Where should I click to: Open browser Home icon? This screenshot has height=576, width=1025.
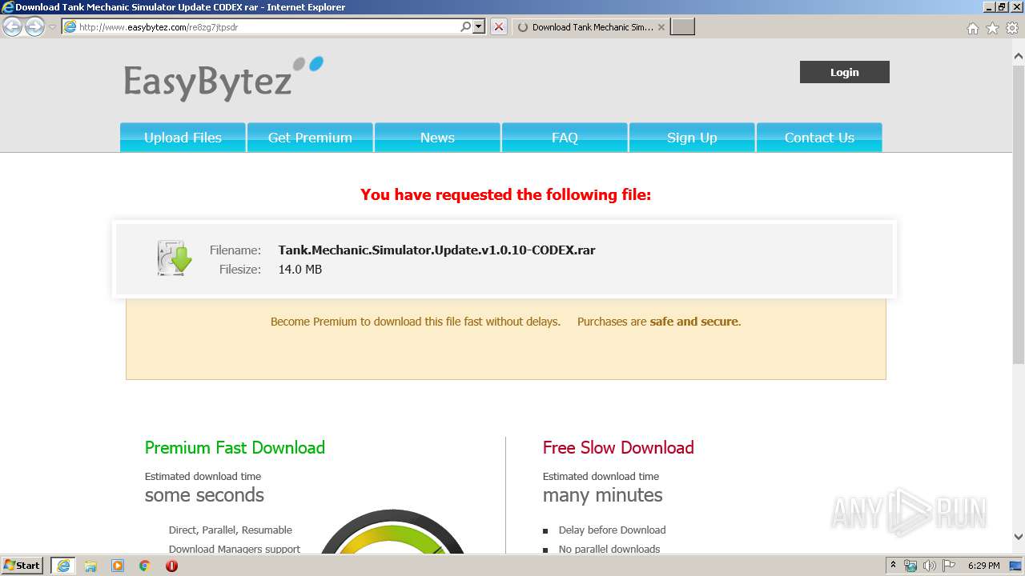point(973,28)
